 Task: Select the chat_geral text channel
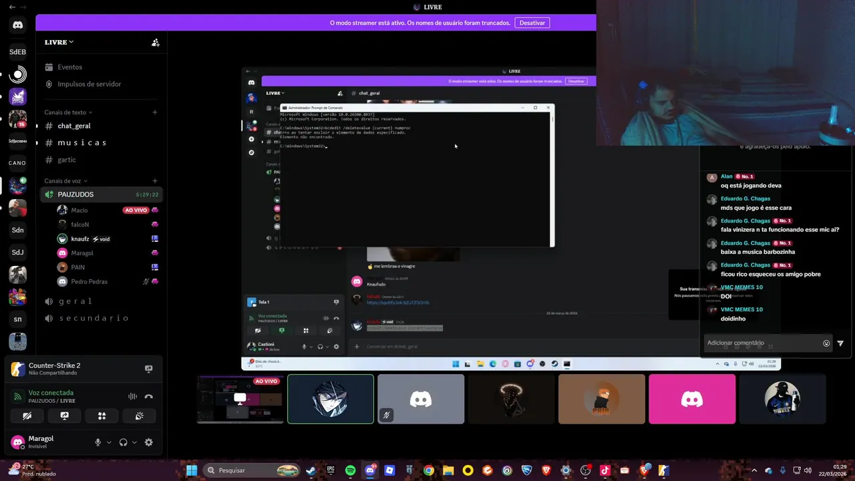click(x=102, y=126)
